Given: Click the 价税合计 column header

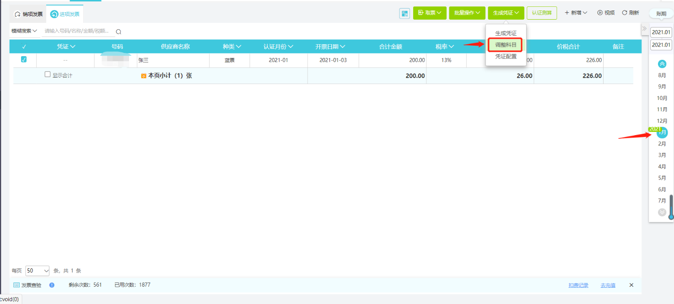Looking at the screenshot, I should (568, 47).
